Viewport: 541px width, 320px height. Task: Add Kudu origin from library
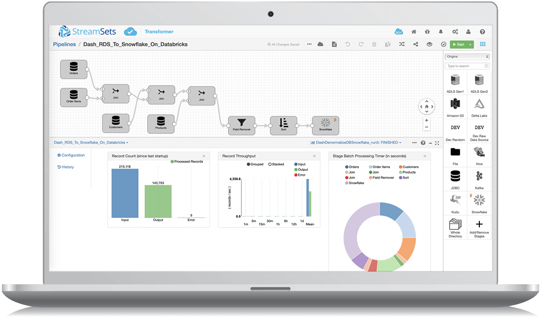455,204
